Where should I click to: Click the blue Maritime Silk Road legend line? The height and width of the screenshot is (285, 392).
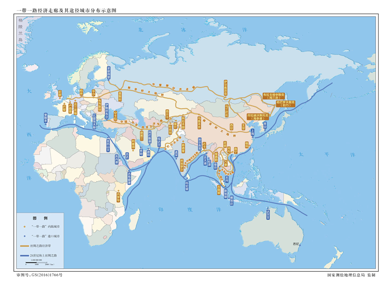[x=24, y=256]
